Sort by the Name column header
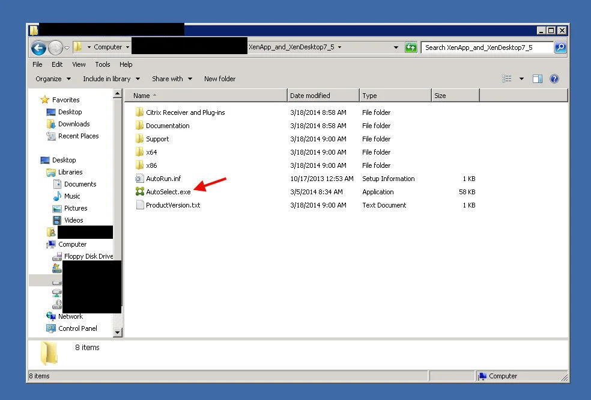 (206, 96)
